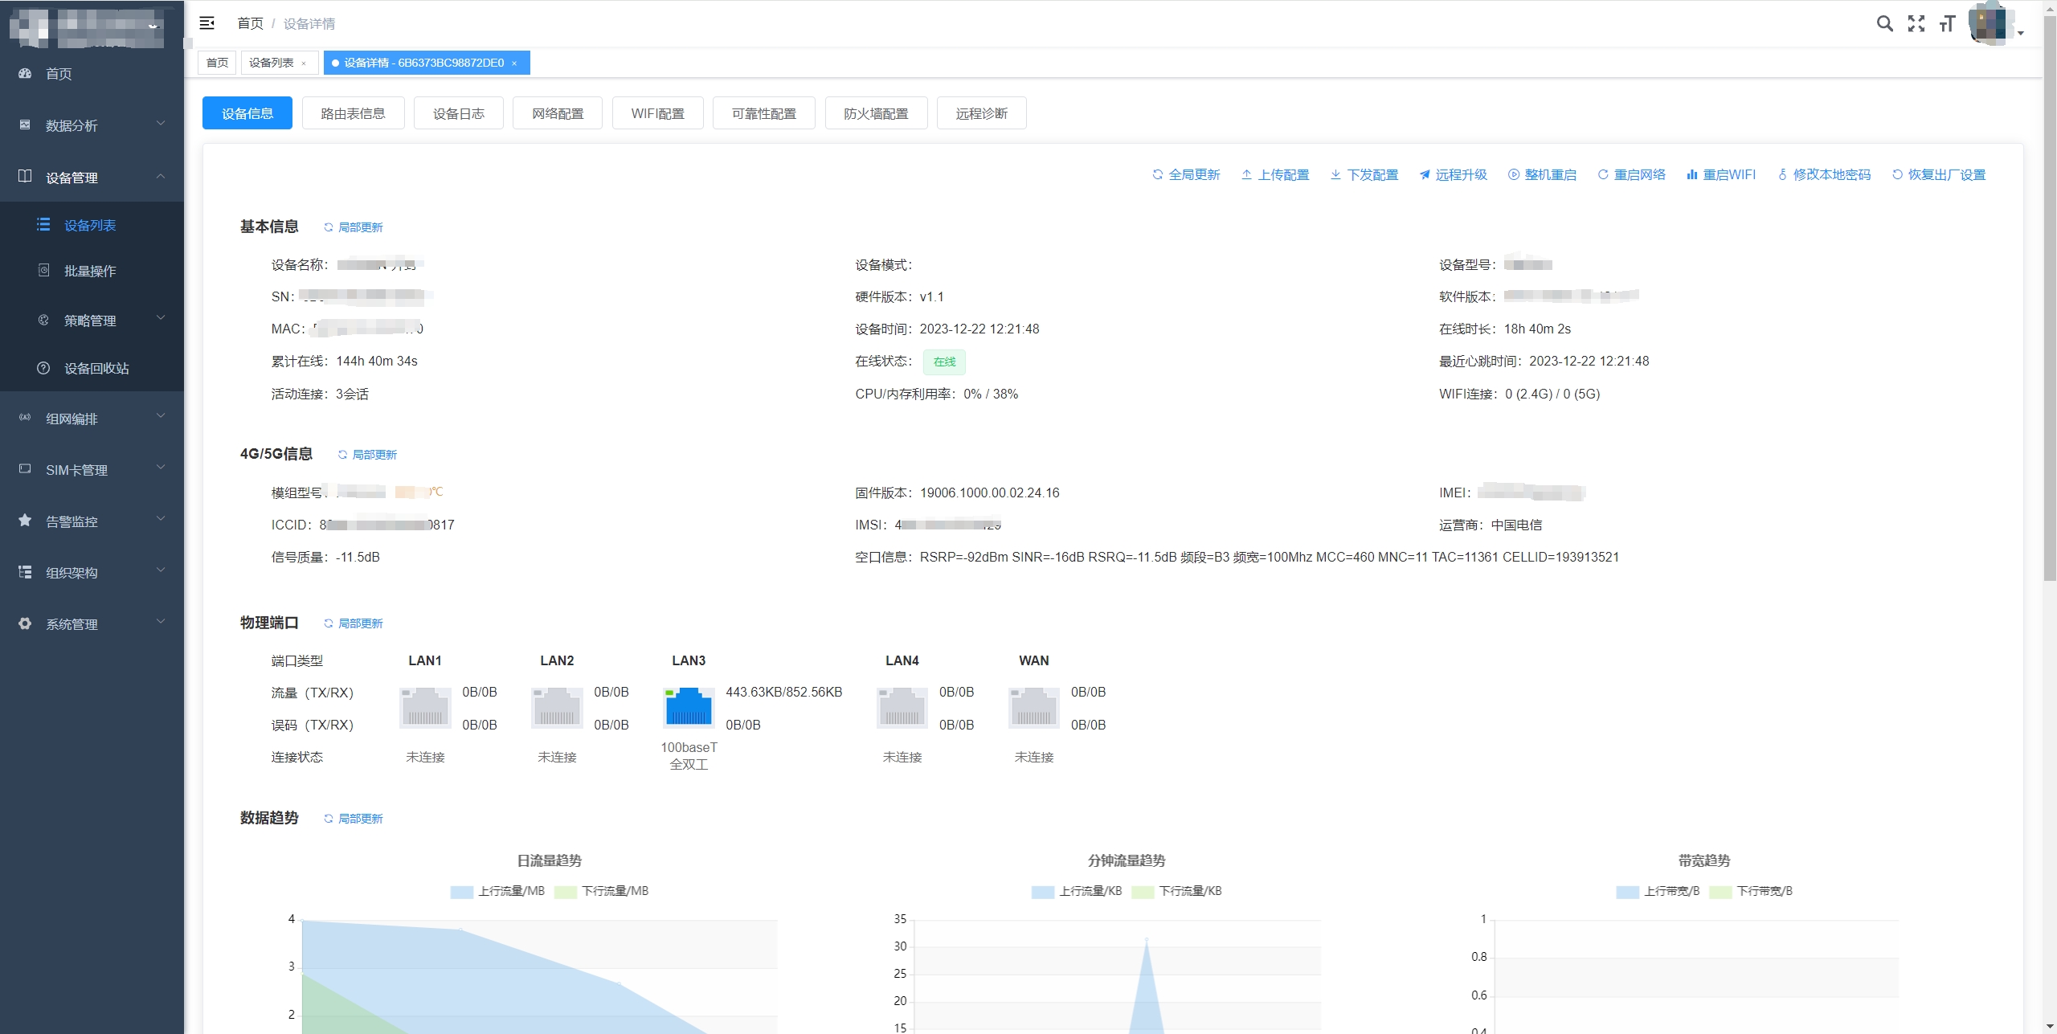The width and height of the screenshot is (2057, 1034).
Task: Toggle 上行流量/MB legend swatch
Action: tap(462, 892)
